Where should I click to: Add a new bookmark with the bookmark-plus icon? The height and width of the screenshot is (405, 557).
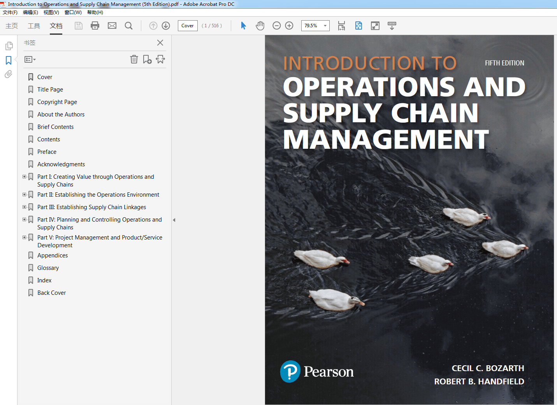tap(147, 59)
